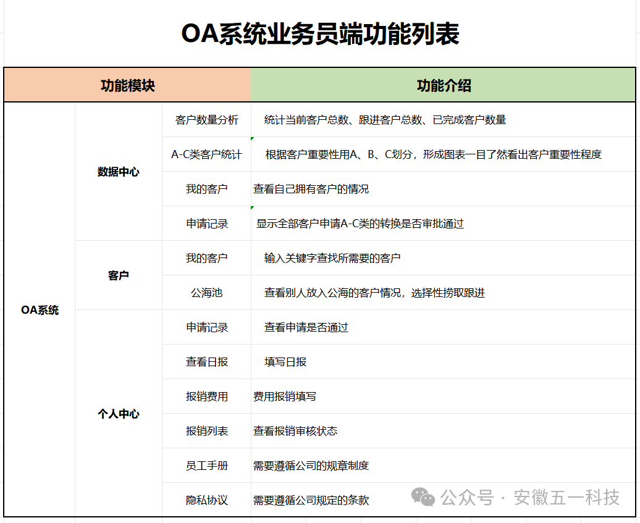Screen dimensions: 640x523
Task: Click the WeChat logo in the watermark
Action: pos(424,496)
